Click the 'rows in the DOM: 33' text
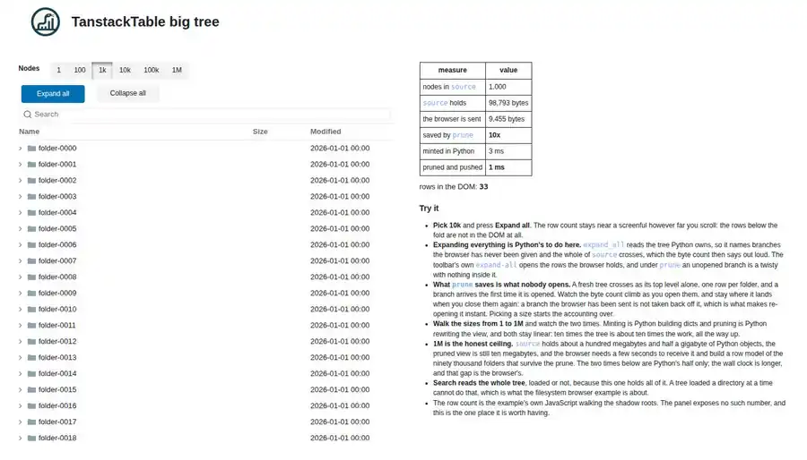Image resolution: width=807 pixels, height=460 pixels. pyautogui.click(x=454, y=187)
